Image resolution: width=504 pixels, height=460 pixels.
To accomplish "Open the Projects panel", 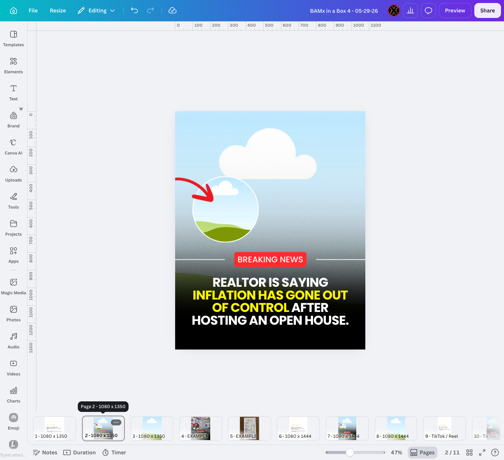I will point(14,228).
